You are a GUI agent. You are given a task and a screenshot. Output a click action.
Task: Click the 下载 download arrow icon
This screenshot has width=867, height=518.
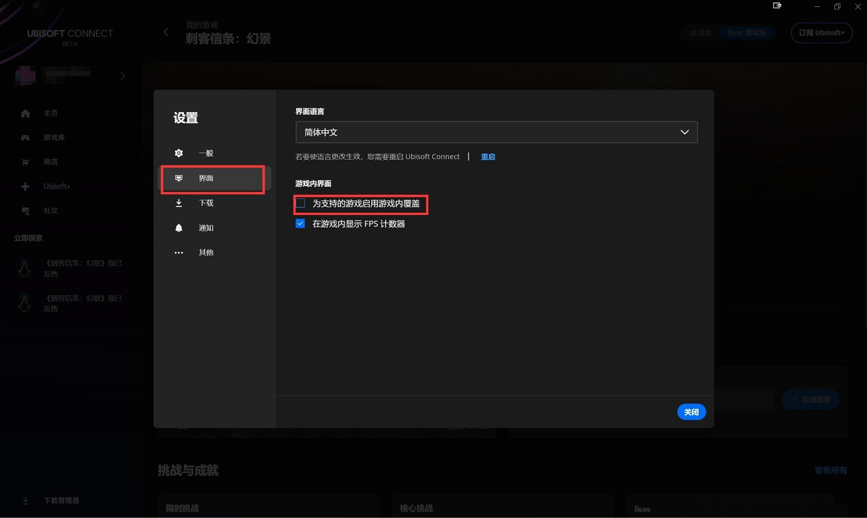(179, 203)
